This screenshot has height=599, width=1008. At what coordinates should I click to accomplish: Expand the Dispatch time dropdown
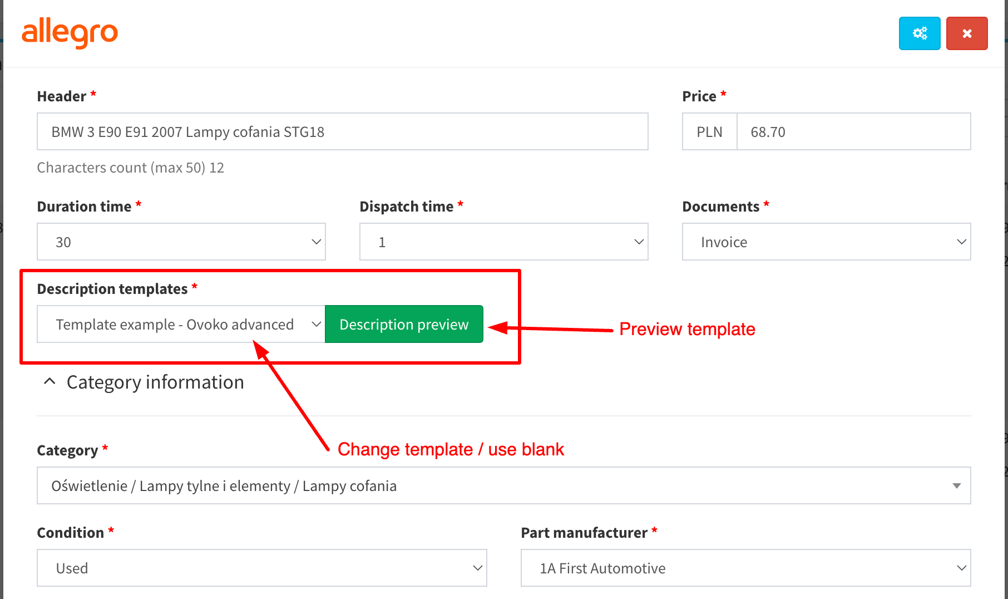coord(503,242)
